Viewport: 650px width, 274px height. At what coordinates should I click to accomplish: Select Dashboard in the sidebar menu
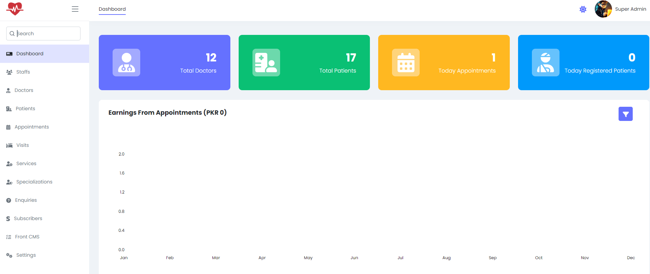30,54
